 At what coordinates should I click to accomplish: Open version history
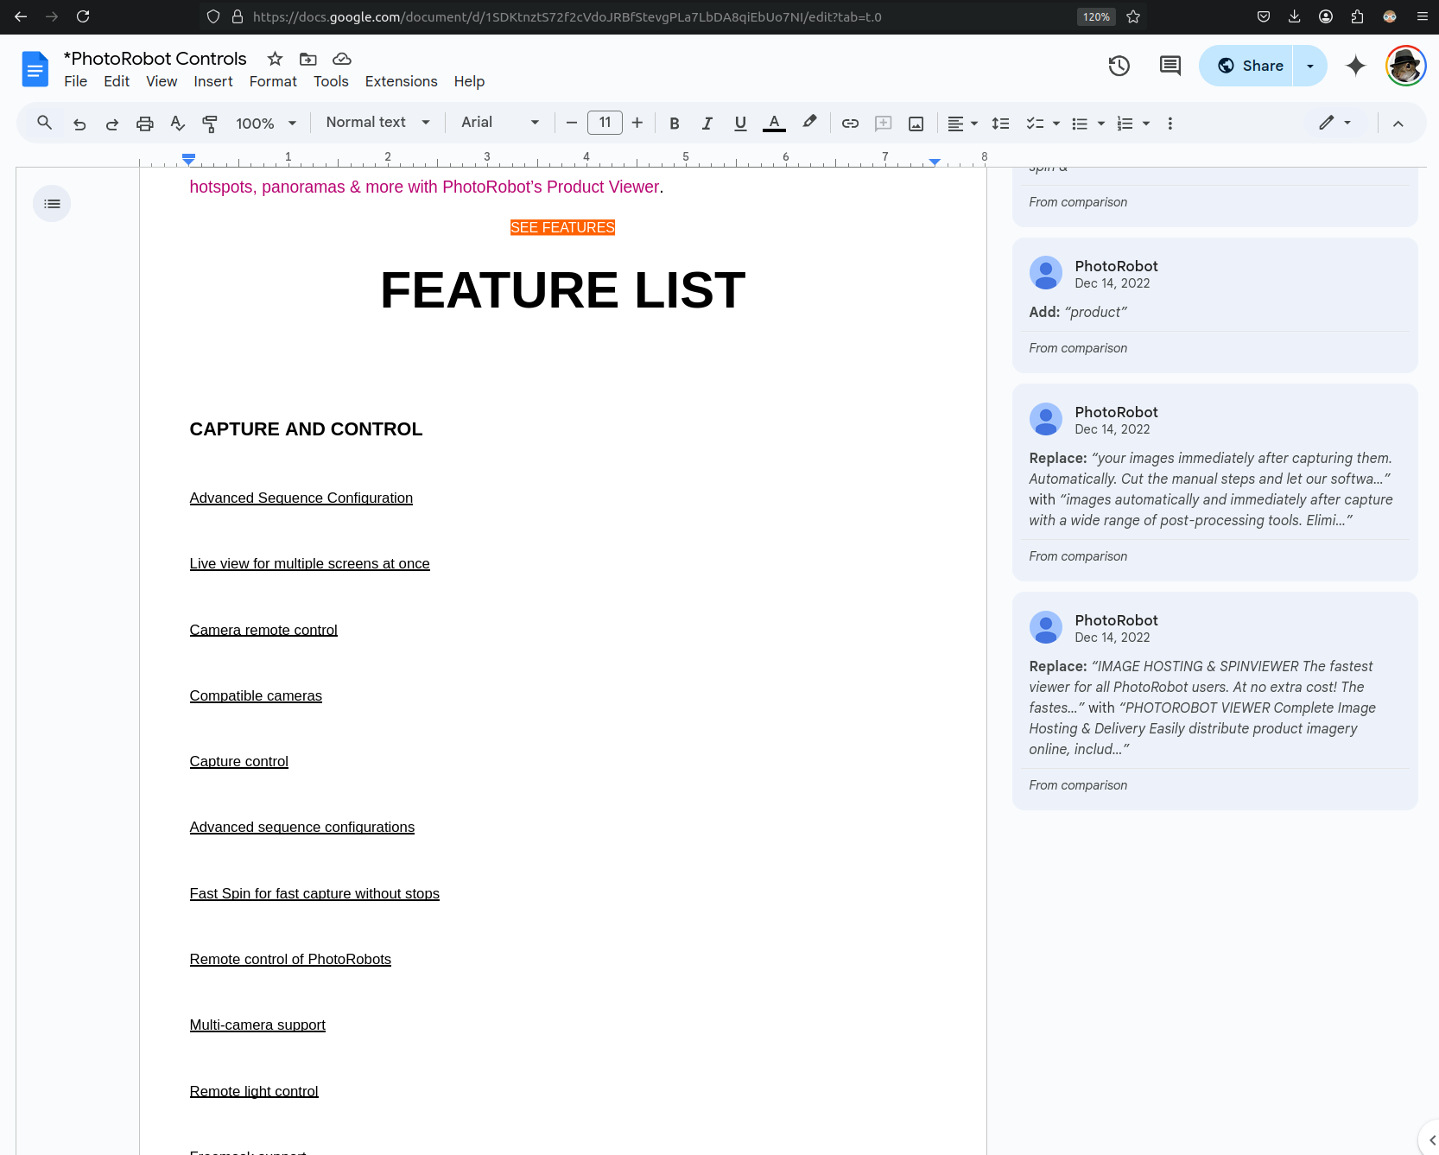1119,66
